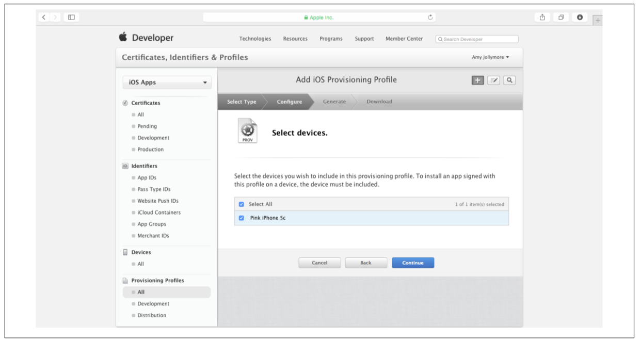Open the Member Center menu item
The height and width of the screenshot is (341, 640).
pos(404,39)
